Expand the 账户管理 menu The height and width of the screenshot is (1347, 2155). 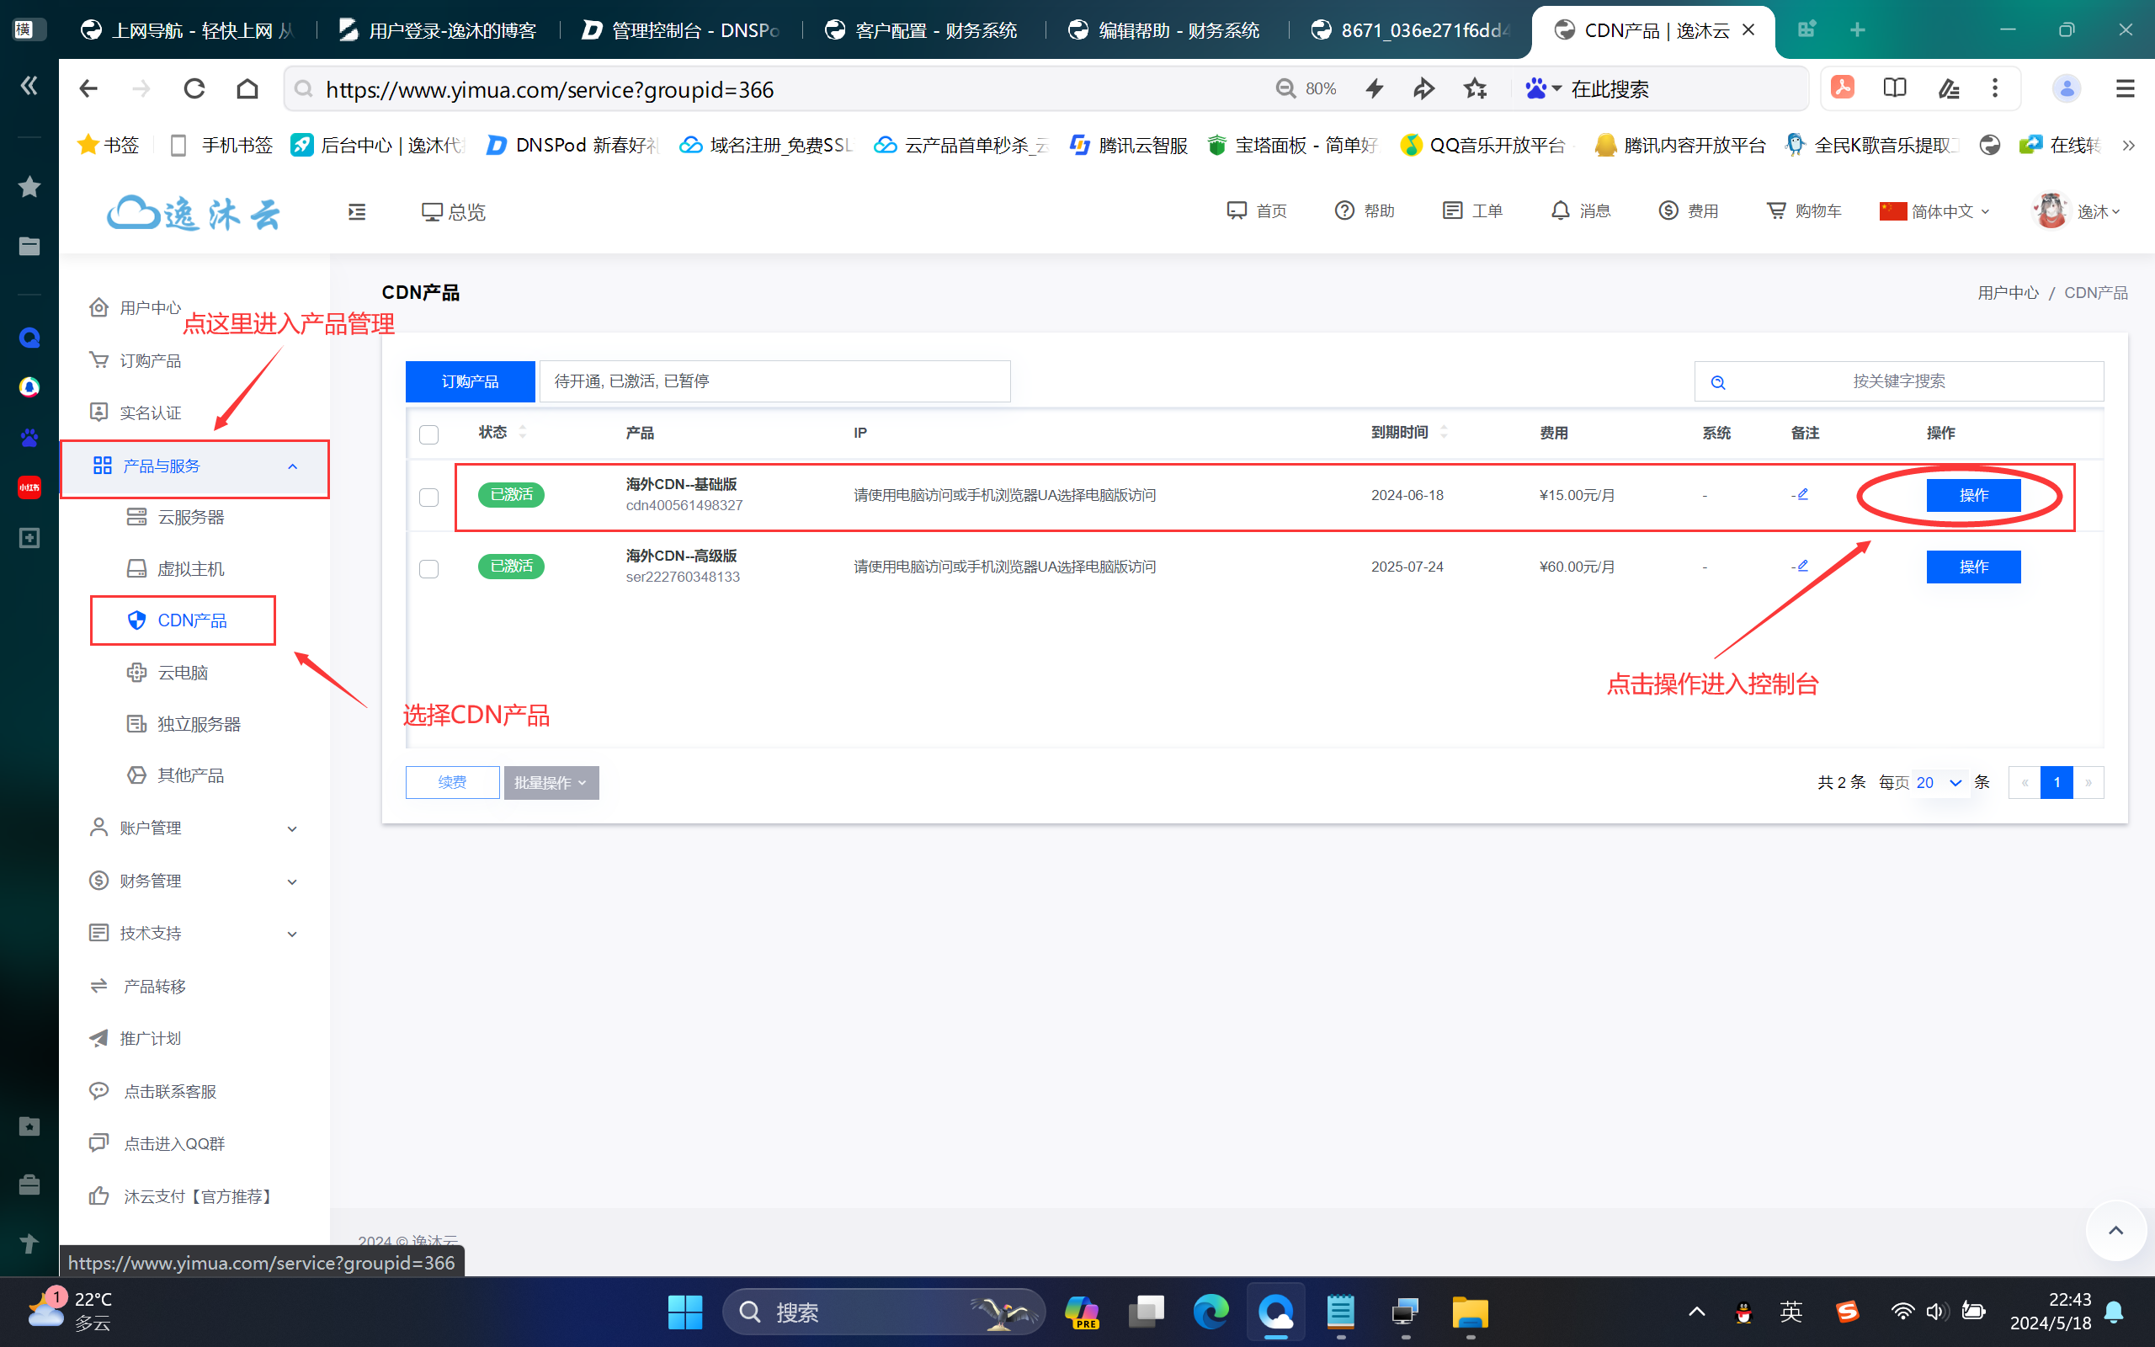click(x=194, y=828)
